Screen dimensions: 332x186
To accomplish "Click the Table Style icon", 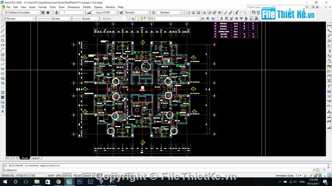I will click(121, 12).
